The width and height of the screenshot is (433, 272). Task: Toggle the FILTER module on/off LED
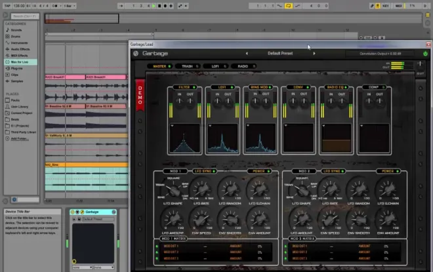tap(194, 87)
